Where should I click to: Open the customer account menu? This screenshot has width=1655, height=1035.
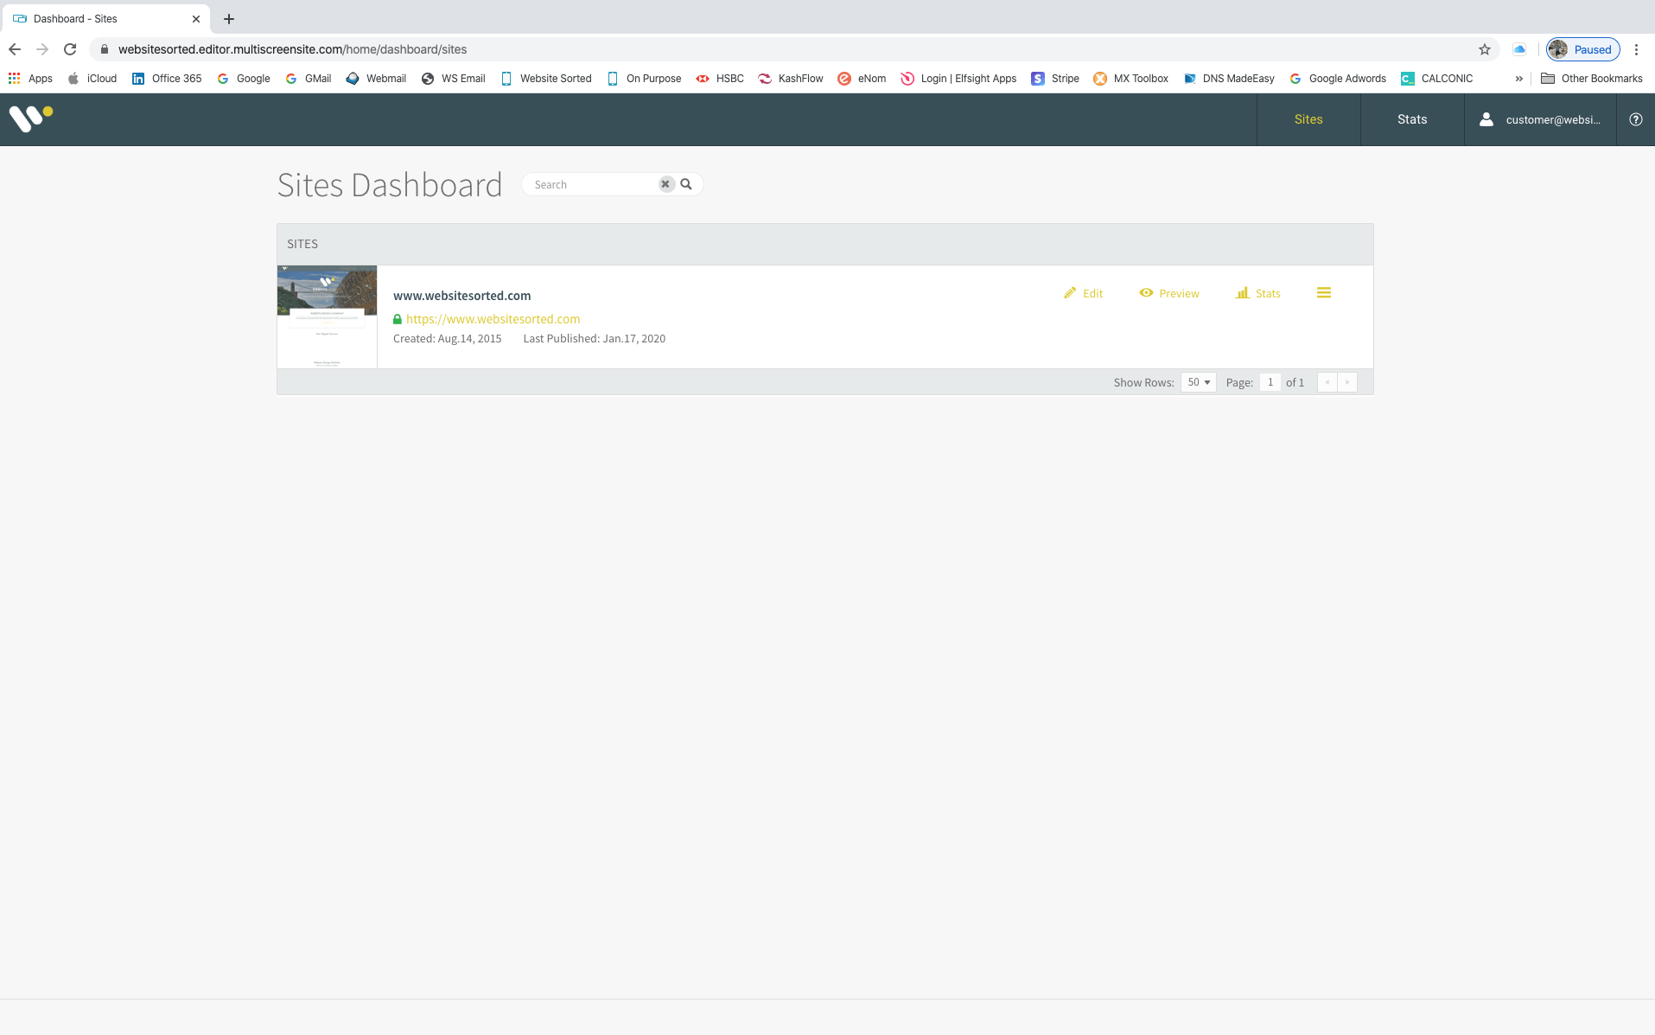click(1541, 119)
